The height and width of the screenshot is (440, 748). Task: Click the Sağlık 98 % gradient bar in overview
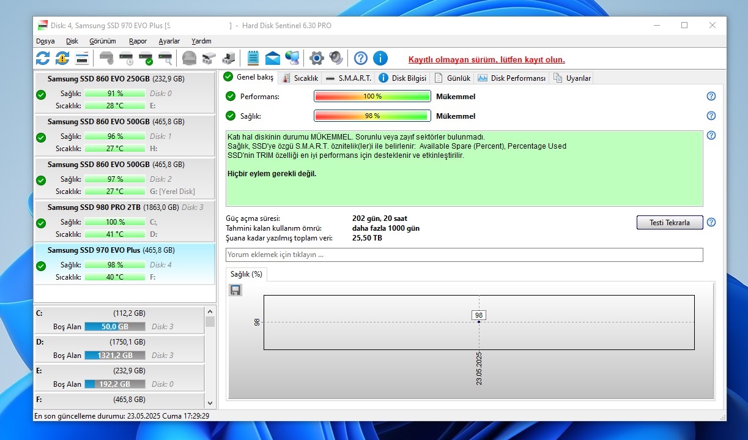372,116
